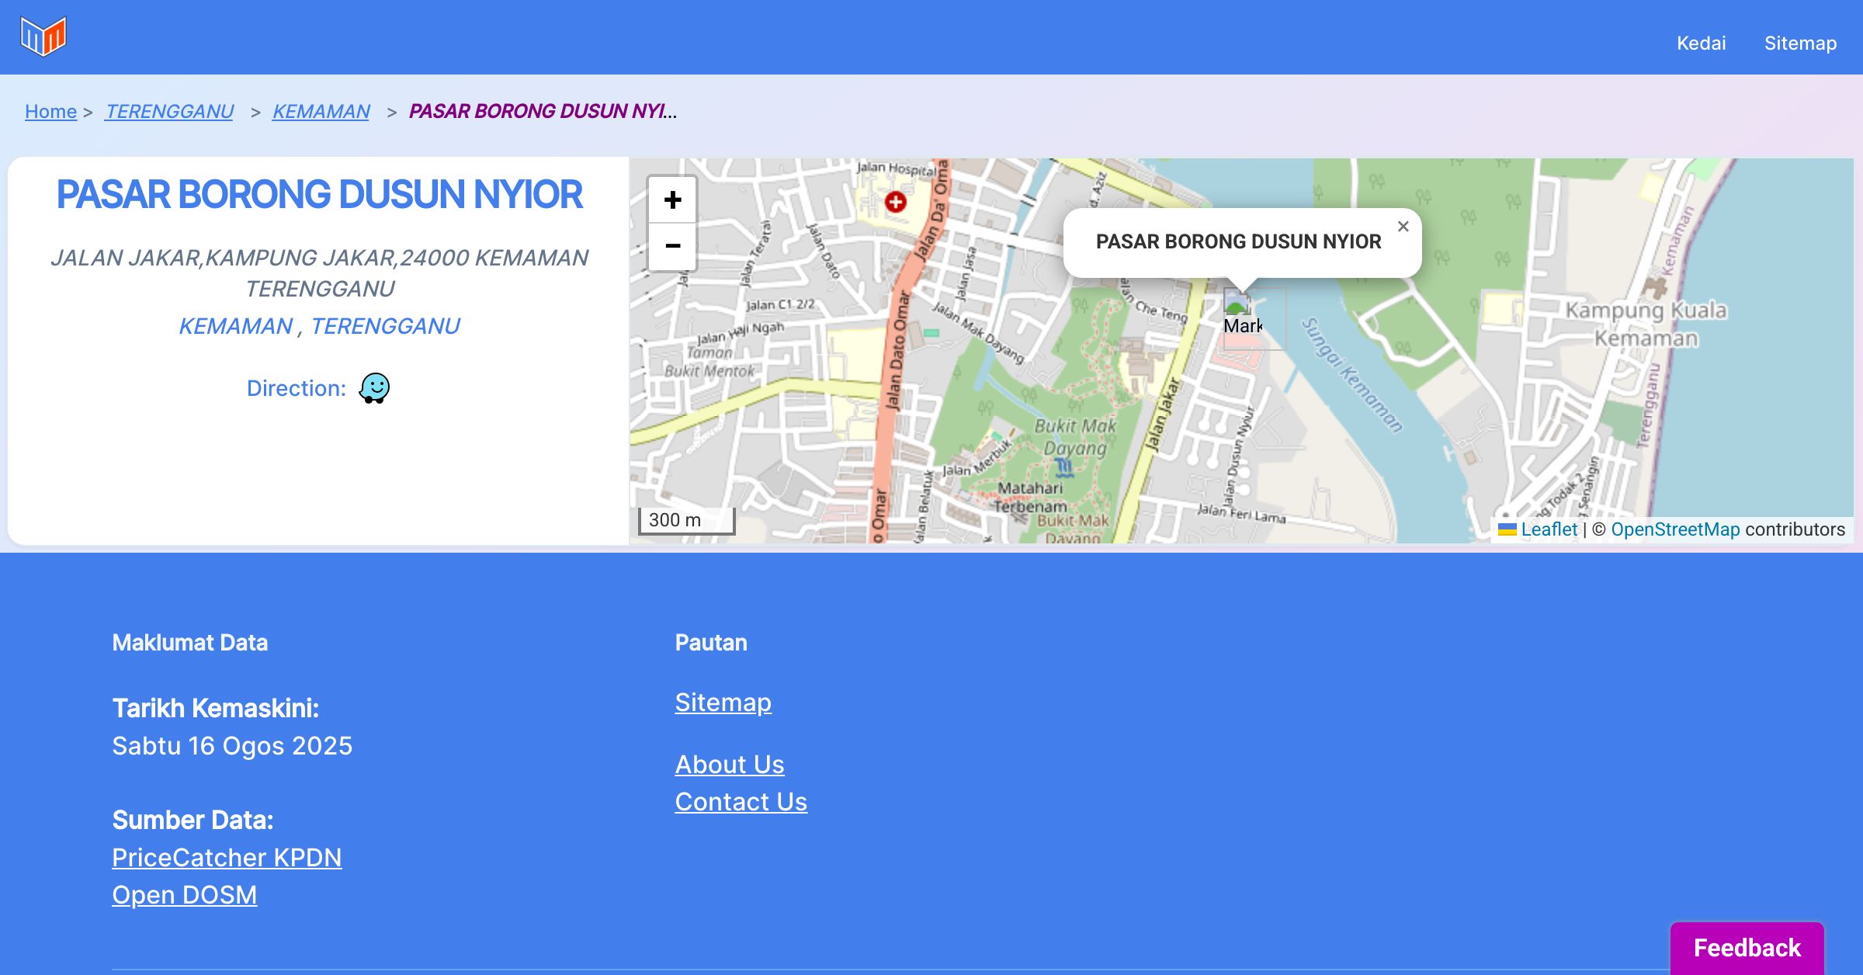Click the map marker image
This screenshot has width=1863, height=975.
[x=1238, y=303]
